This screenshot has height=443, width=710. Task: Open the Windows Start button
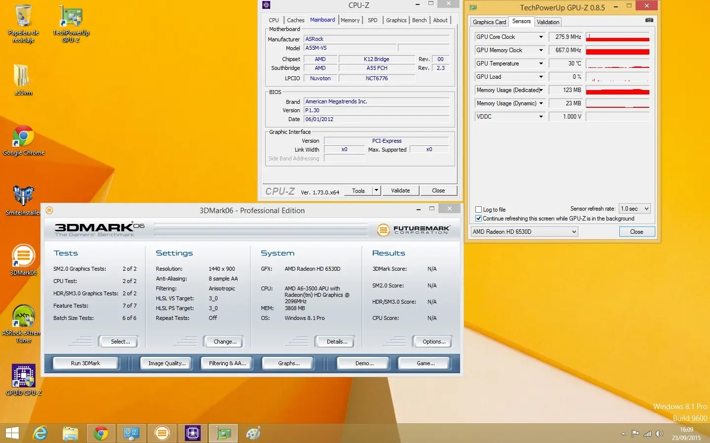click(12, 433)
